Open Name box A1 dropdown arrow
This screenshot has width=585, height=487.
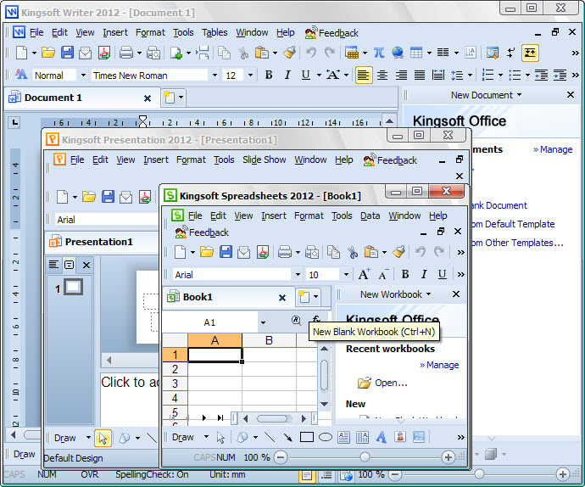tap(263, 322)
